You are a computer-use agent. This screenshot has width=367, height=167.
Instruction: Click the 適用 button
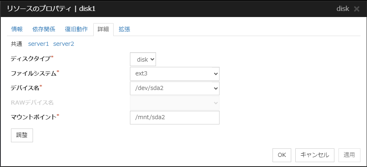coord(349,155)
